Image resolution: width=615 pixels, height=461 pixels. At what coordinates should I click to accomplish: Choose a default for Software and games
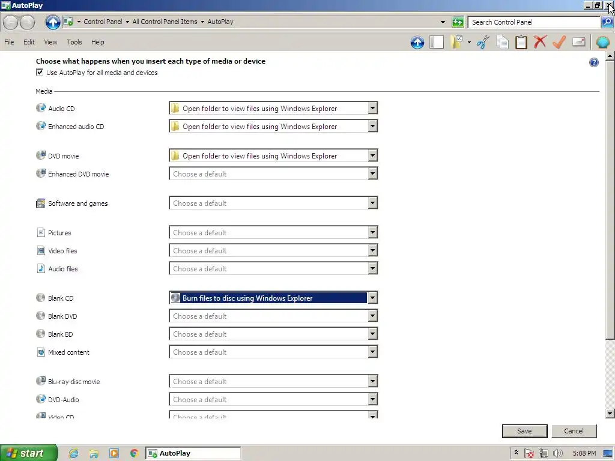click(273, 203)
